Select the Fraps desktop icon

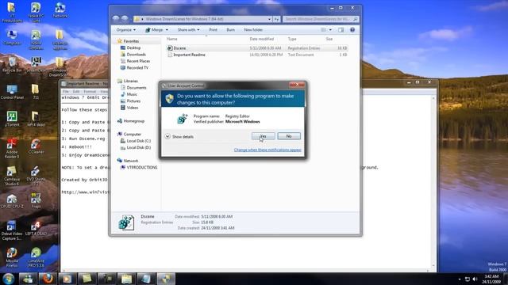coord(36,200)
